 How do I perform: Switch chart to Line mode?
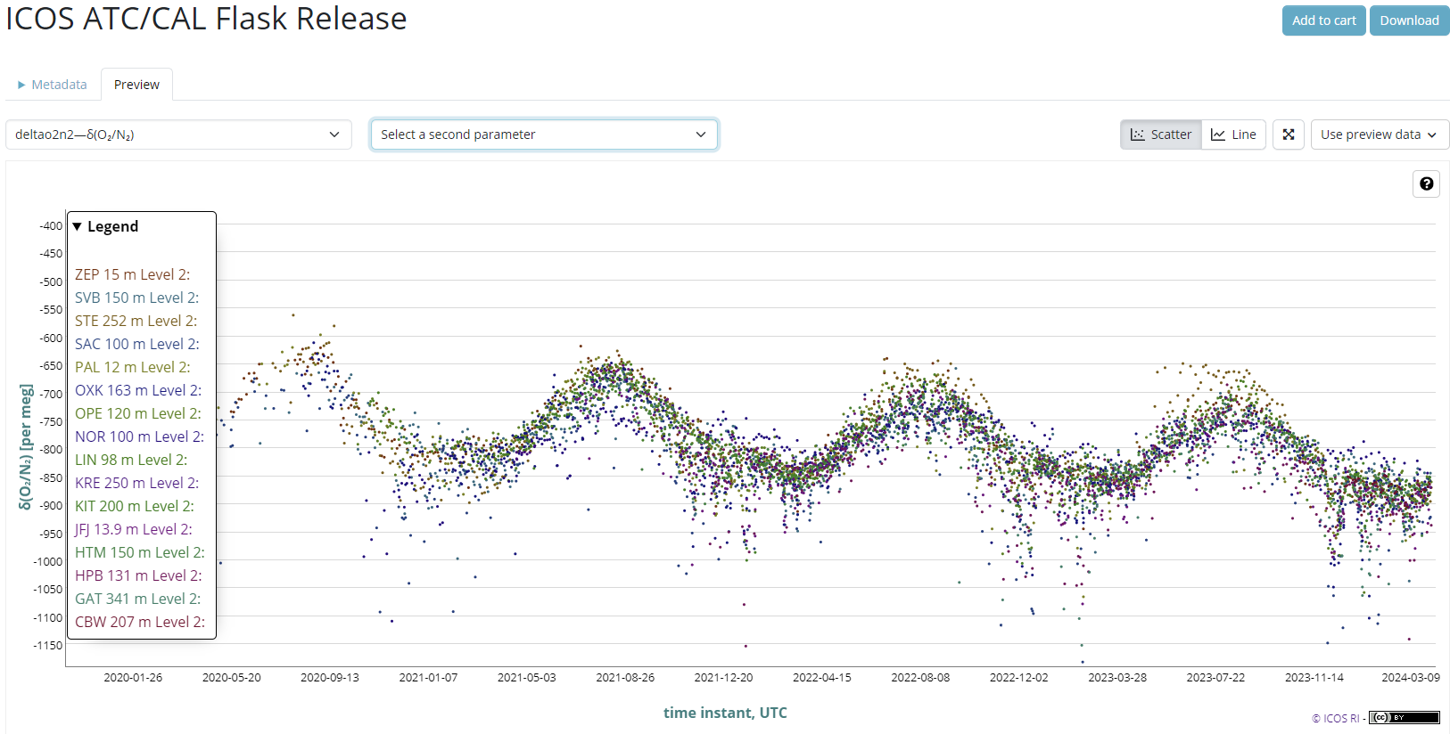pos(1233,135)
